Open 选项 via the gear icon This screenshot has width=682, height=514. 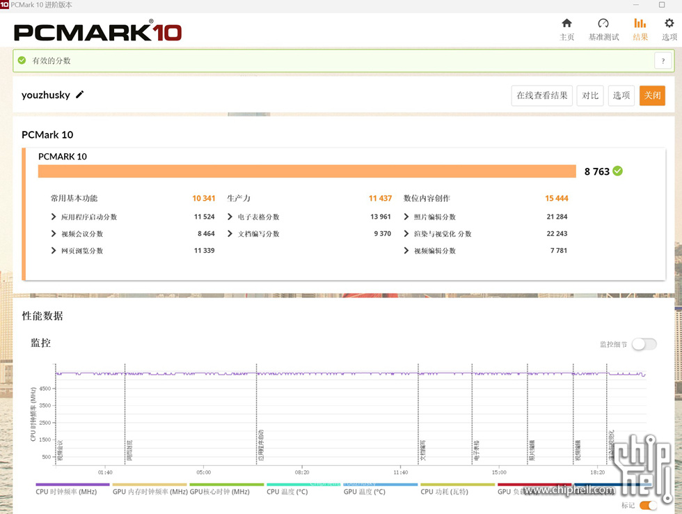pos(669,23)
